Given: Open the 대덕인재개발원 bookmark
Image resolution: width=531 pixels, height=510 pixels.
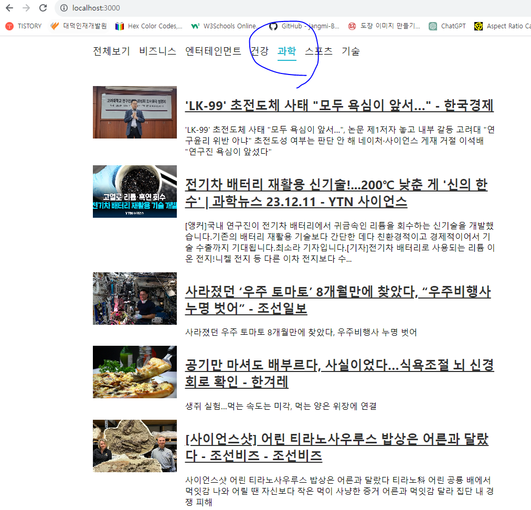Looking at the screenshot, I should [78, 26].
